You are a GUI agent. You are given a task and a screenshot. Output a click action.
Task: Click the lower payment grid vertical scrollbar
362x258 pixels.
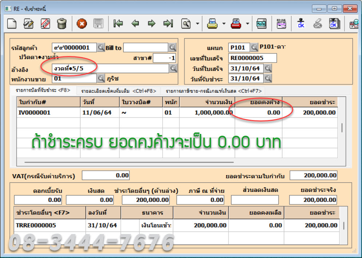(344, 226)
